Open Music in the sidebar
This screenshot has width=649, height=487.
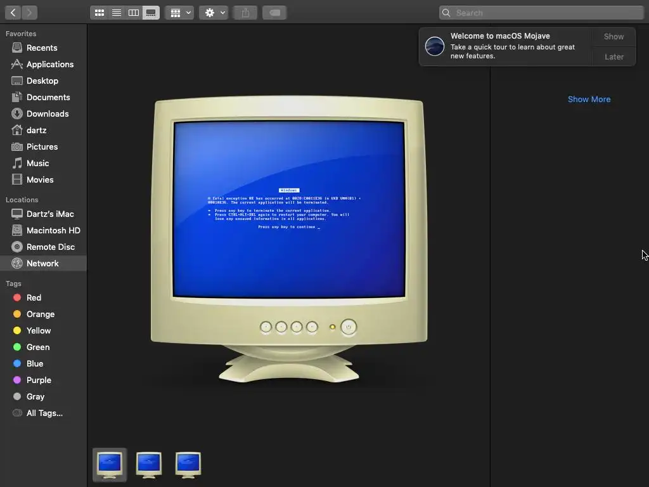44,163
